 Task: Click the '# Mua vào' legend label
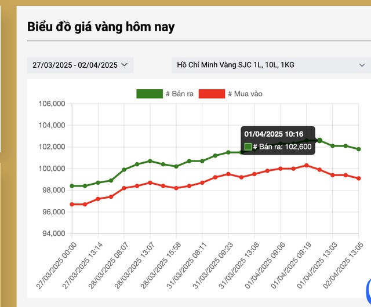click(245, 94)
